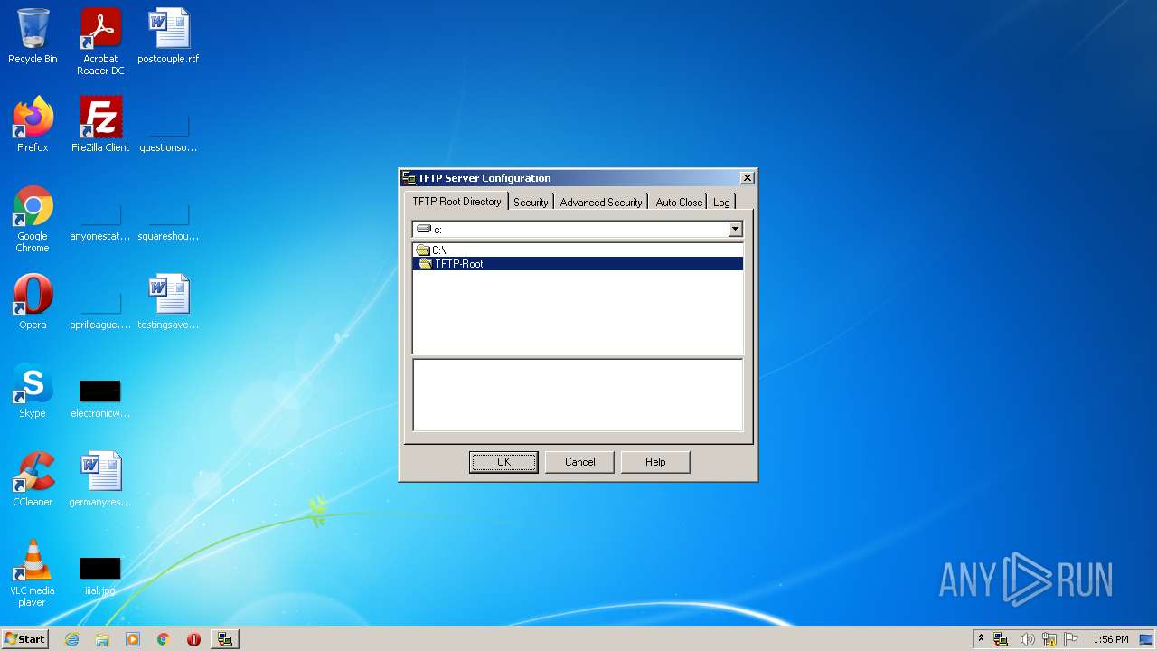Close the TFTP Server Configuration dialog
Screen dimensions: 1157x651
tap(747, 178)
